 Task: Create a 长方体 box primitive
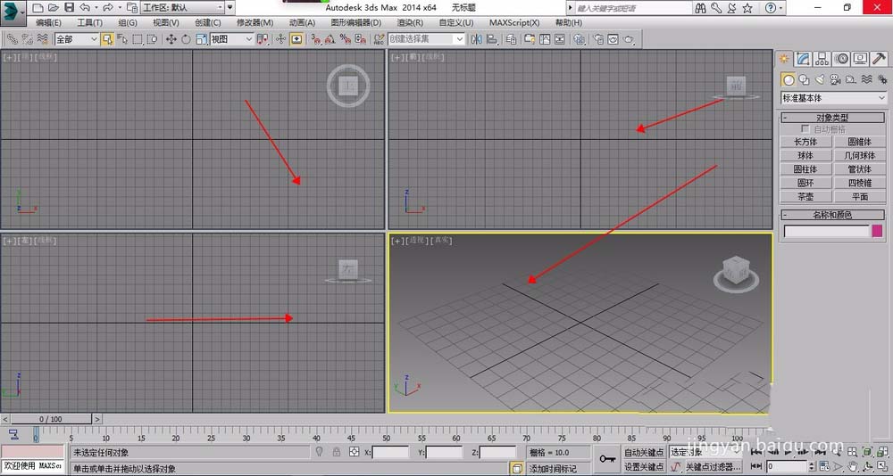click(805, 142)
